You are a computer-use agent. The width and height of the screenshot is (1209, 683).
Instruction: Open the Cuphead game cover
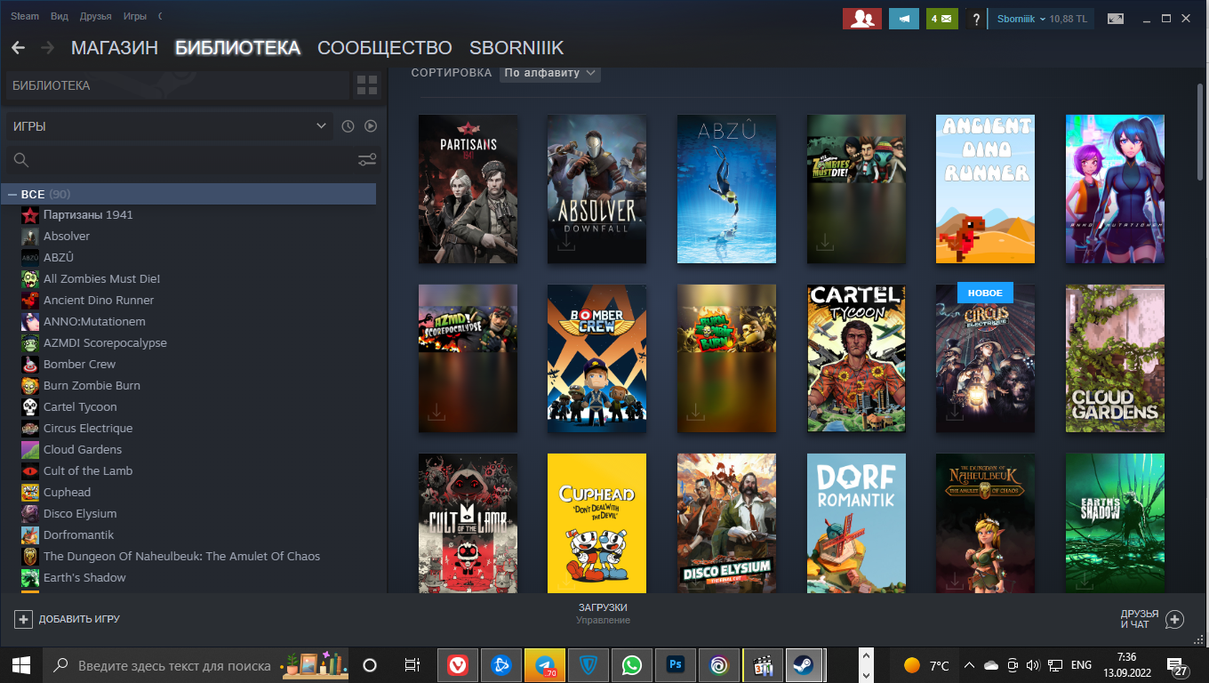pyautogui.click(x=596, y=523)
